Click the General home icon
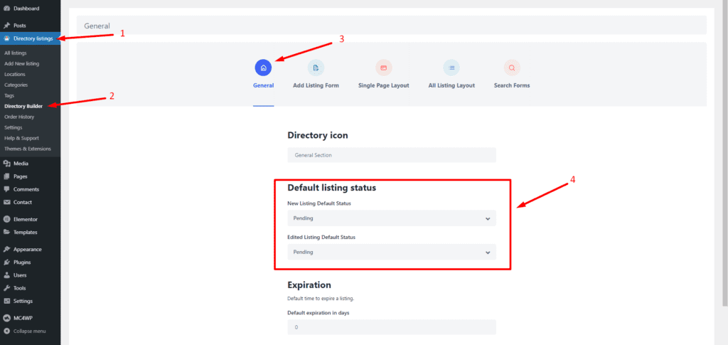 pyautogui.click(x=263, y=68)
